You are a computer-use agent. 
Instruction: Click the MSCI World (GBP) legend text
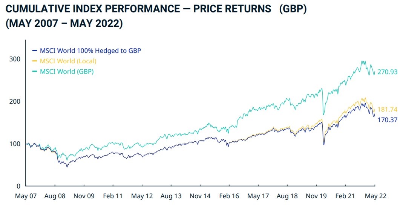click(66, 72)
